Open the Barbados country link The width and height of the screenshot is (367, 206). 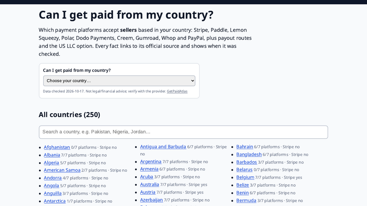click(247, 162)
